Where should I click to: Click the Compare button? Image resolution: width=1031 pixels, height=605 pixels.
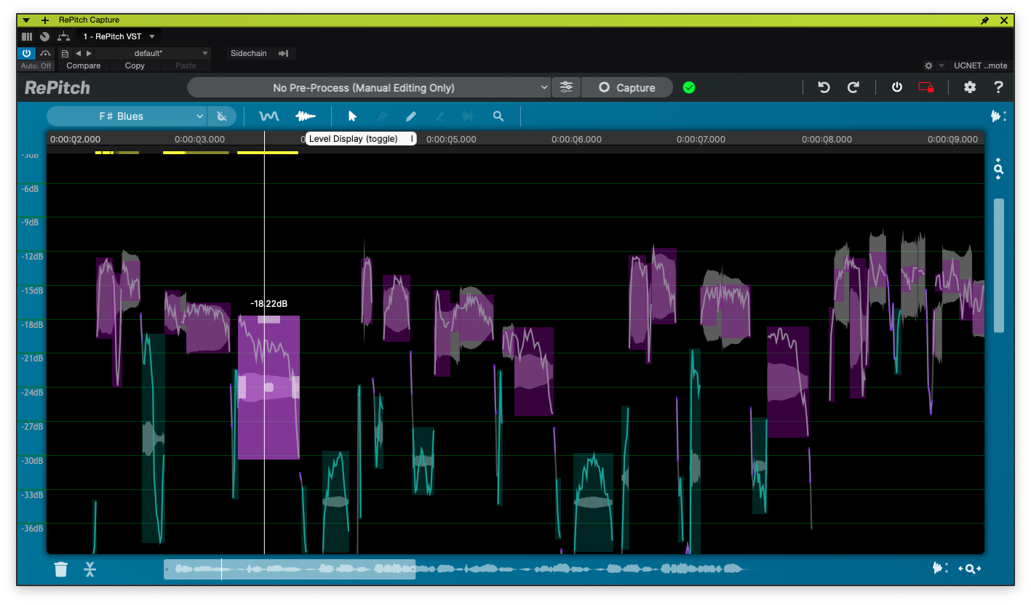point(84,65)
